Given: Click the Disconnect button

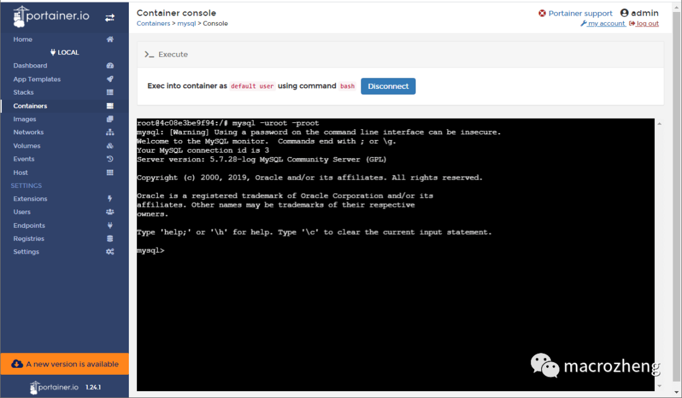Looking at the screenshot, I should coord(388,86).
